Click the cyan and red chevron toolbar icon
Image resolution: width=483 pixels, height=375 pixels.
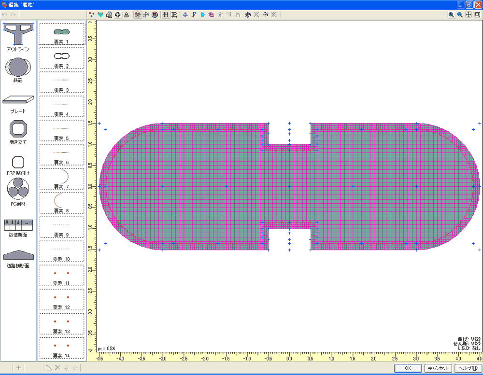(x=100, y=14)
